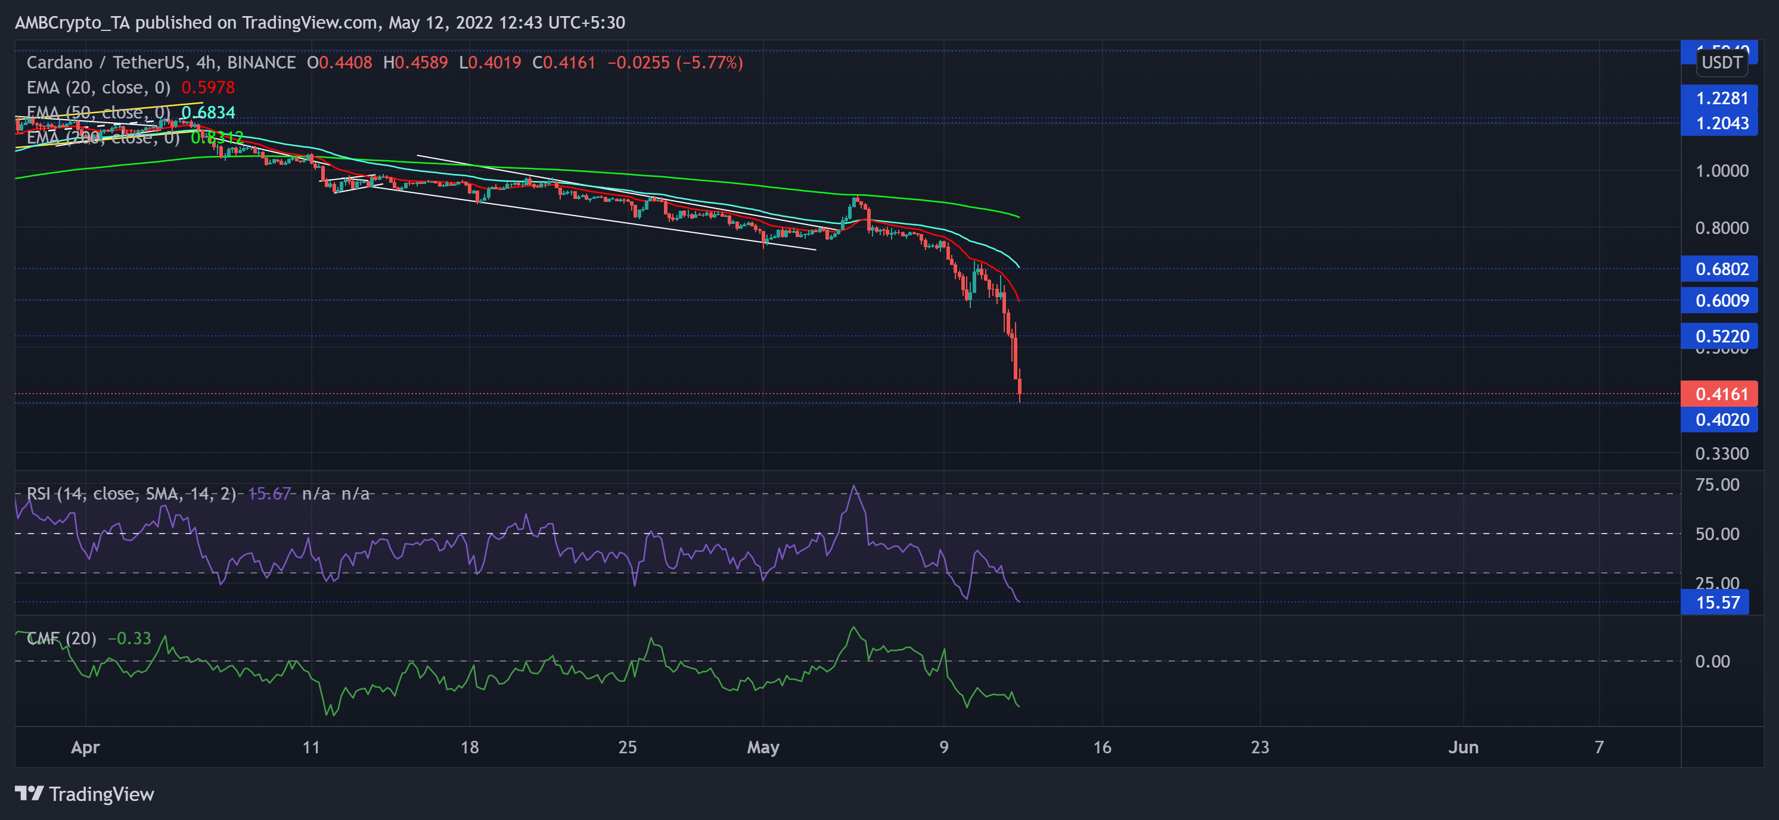
Task: Click the 9 date on time axis
Action: pos(944,747)
